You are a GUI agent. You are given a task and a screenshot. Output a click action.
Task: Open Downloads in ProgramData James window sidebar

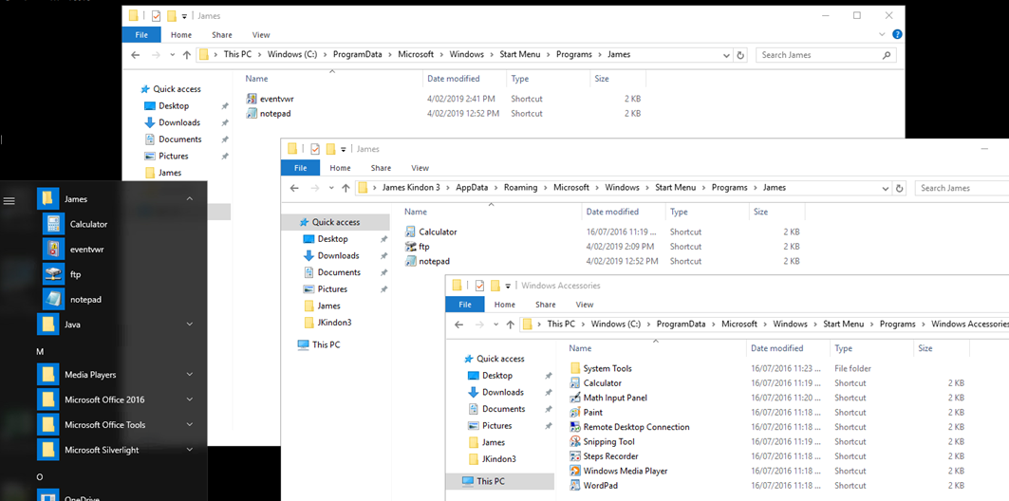coord(178,122)
